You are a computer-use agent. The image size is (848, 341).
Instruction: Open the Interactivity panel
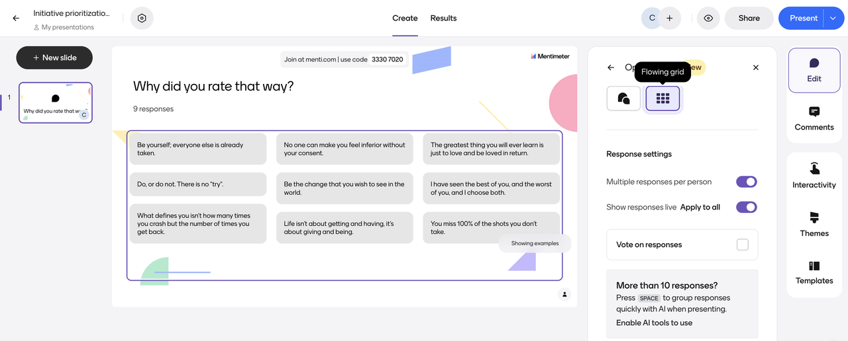pos(814,176)
